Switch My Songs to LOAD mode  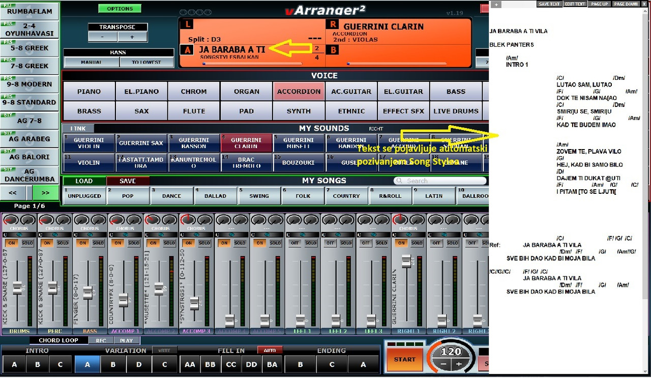(84, 181)
